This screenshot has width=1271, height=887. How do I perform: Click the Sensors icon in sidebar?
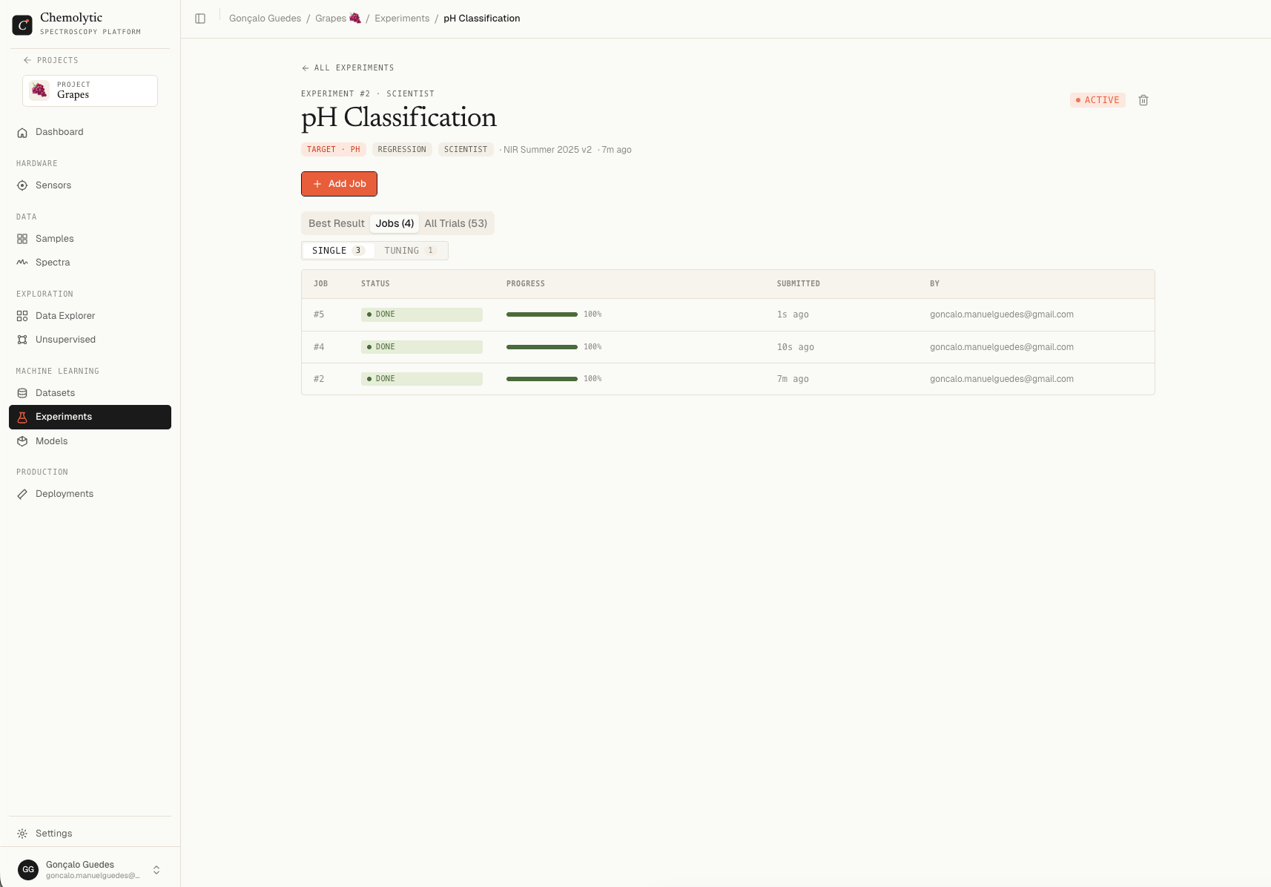[x=22, y=185]
